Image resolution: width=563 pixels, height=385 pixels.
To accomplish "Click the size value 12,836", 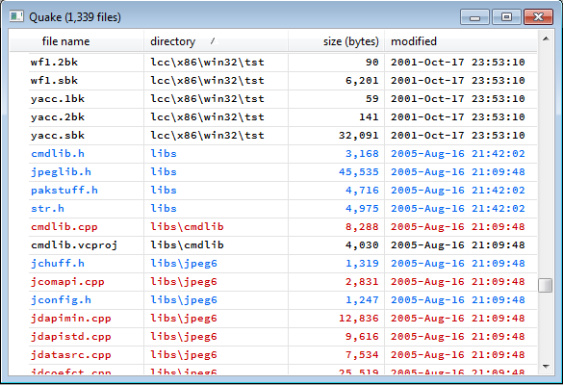I will coord(359,319).
